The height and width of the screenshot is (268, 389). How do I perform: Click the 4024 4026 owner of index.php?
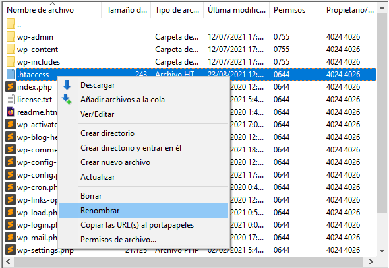click(343, 87)
